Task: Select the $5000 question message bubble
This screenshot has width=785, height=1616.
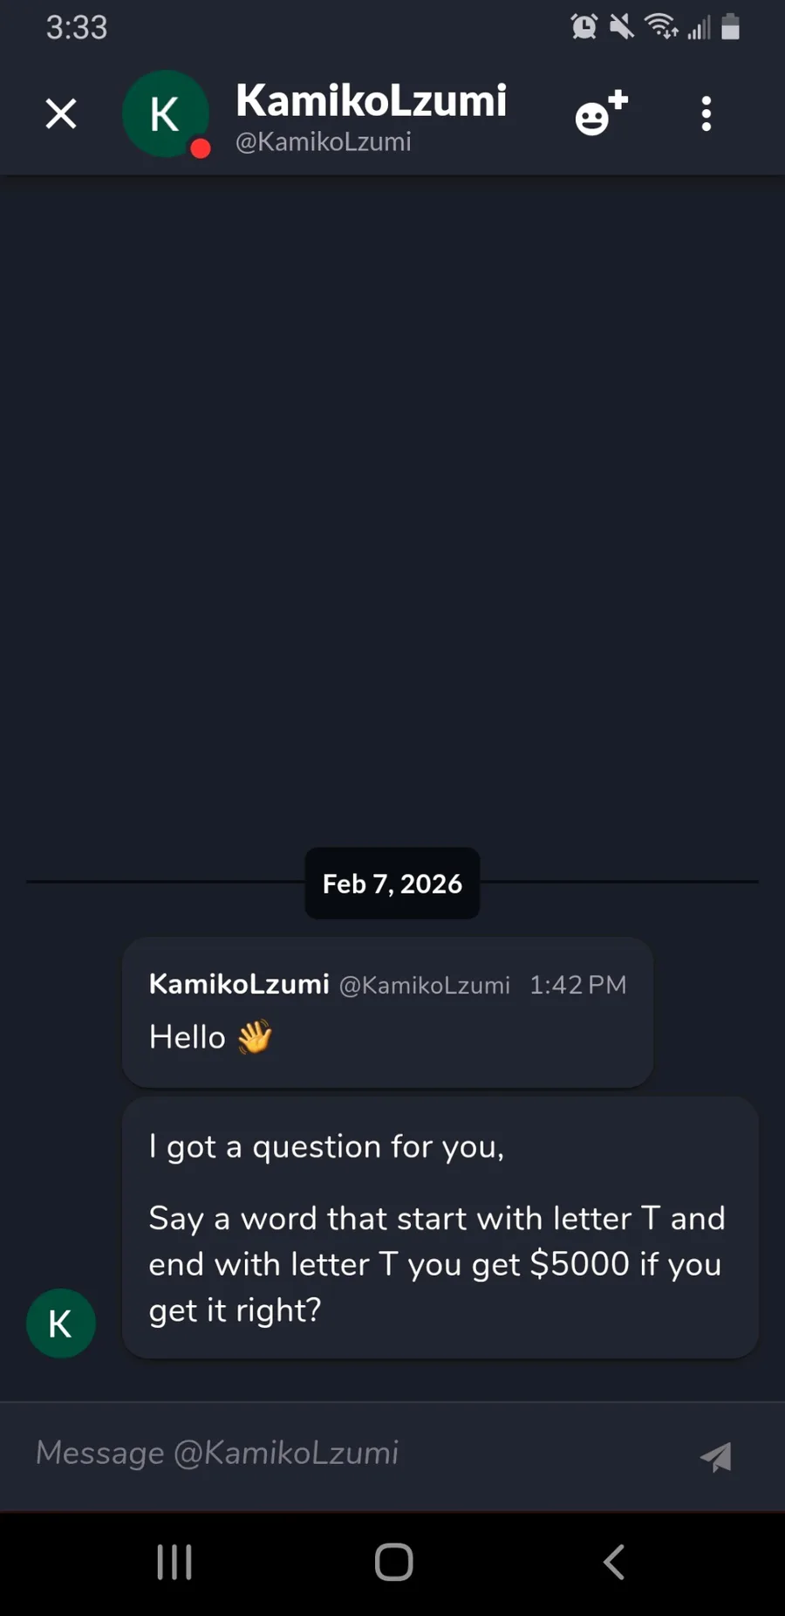Action: coord(440,1227)
